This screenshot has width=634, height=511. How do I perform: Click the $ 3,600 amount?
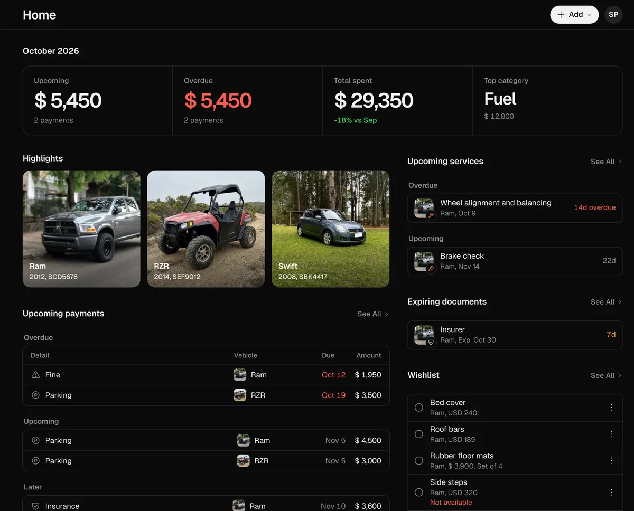368,506
